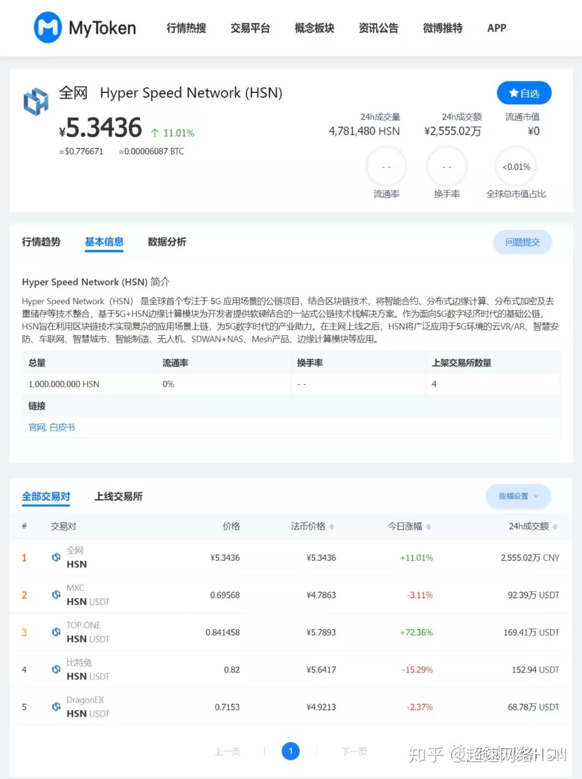582x779 pixels.
Task: Open the 白皮书 link
Action: pyautogui.click(x=62, y=427)
